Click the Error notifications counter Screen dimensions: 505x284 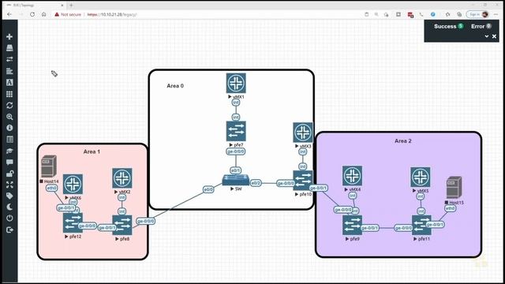pyautogui.click(x=481, y=26)
